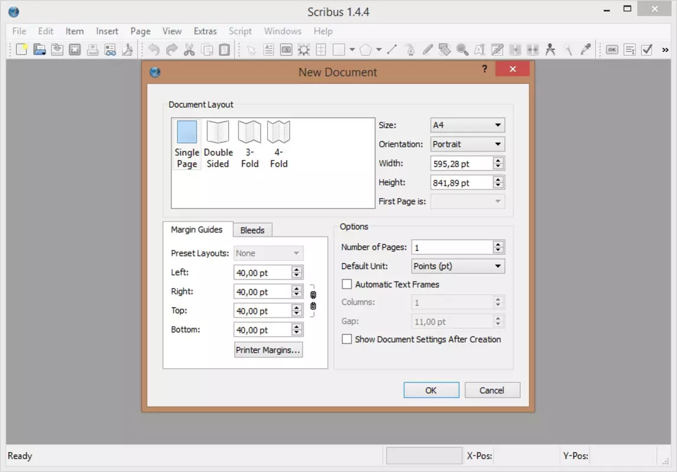Open the Item menu
The width and height of the screenshot is (677, 472).
point(74,31)
